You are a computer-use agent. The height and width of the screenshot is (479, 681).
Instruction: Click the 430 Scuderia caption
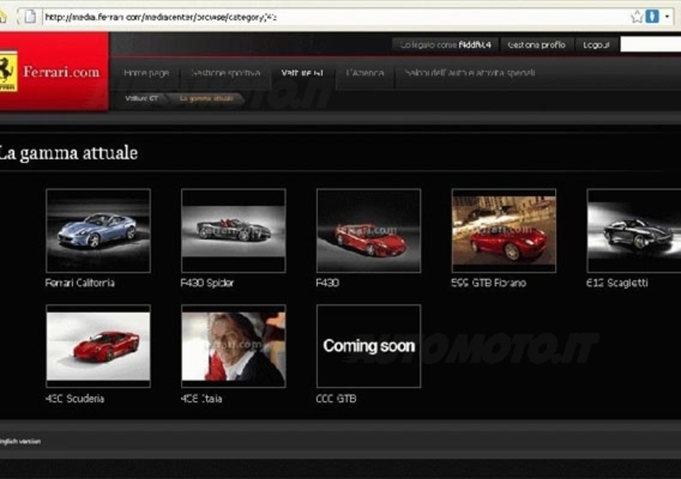point(75,399)
